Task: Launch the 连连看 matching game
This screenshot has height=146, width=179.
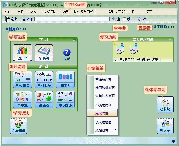Action: point(44,99)
